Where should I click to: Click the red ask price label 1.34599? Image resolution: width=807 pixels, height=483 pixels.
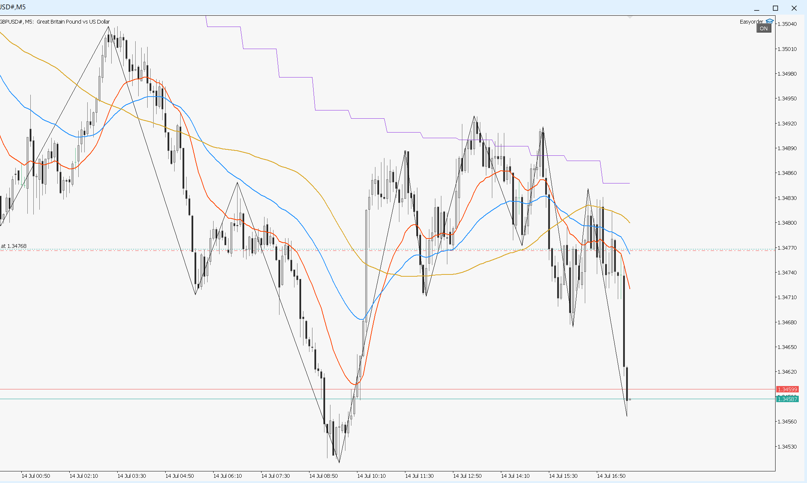[x=787, y=389]
